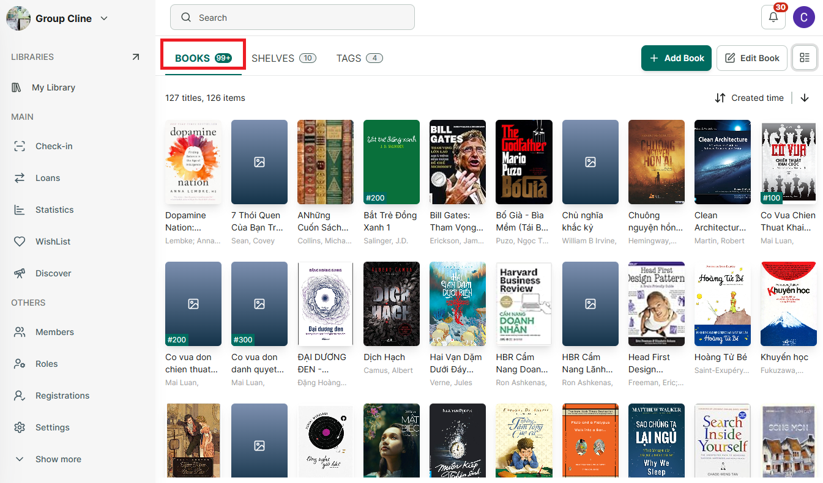
Task: Switch to the TAGS tab
Action: [359, 58]
